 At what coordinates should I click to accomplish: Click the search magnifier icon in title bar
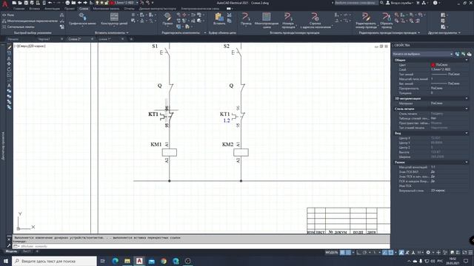382,3
